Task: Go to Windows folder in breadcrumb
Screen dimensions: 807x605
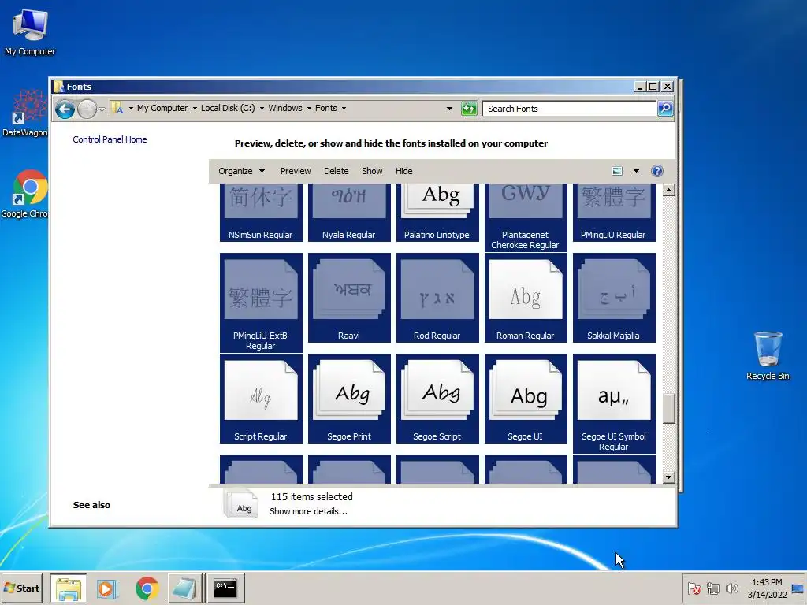Action: (x=285, y=108)
